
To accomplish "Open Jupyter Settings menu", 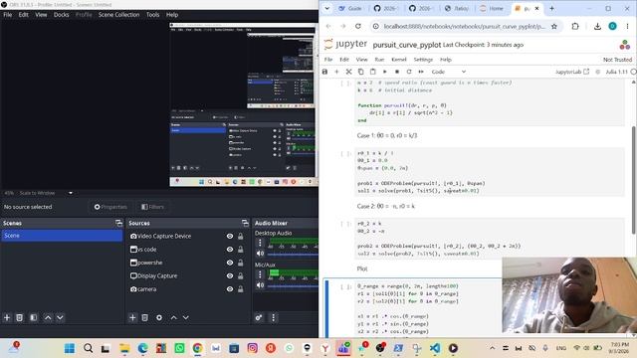I will pos(423,60).
